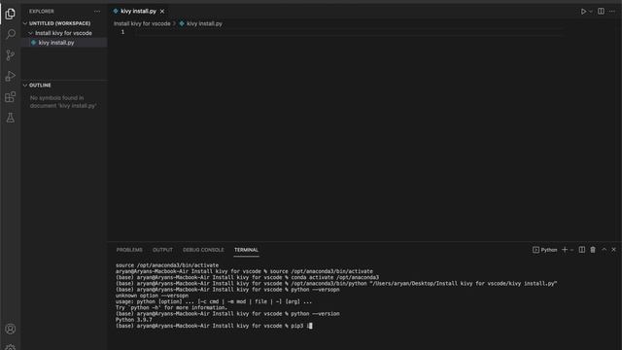Maximize panel with chevron up

(x=604, y=250)
